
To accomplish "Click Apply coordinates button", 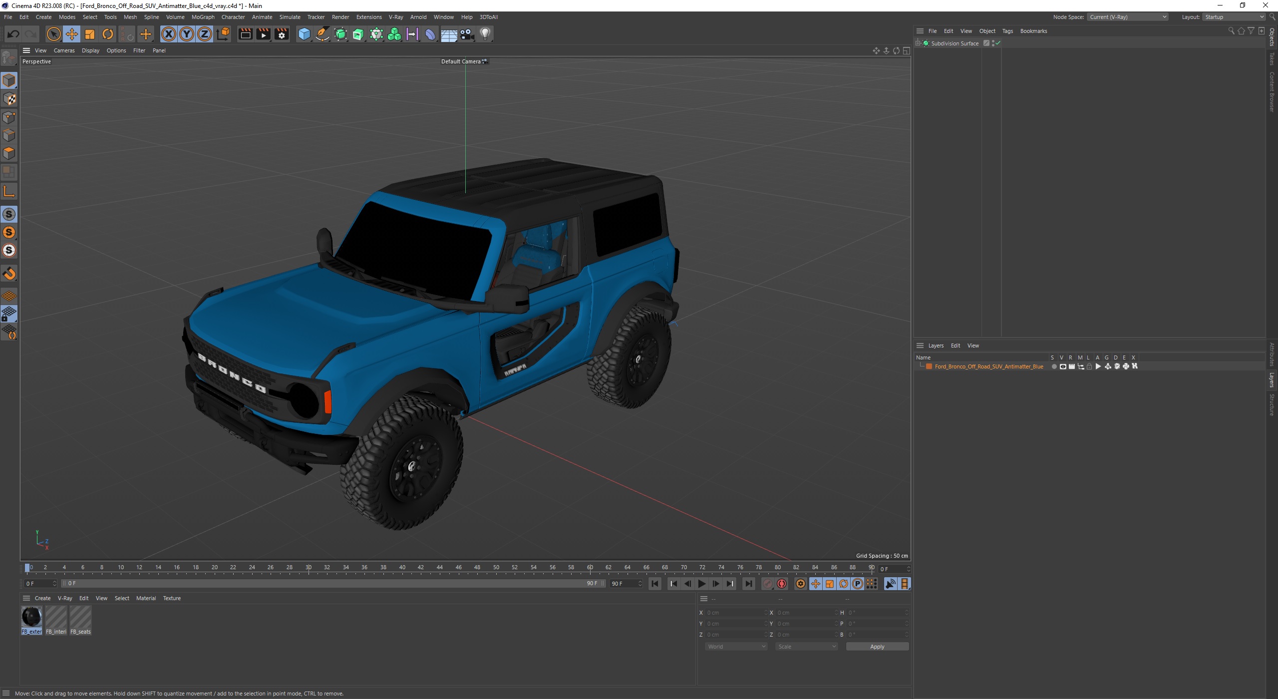I will (877, 647).
